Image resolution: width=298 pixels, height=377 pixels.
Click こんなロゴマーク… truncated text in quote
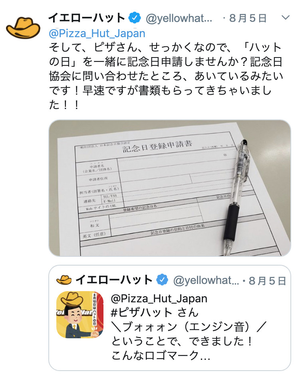(x=161, y=355)
